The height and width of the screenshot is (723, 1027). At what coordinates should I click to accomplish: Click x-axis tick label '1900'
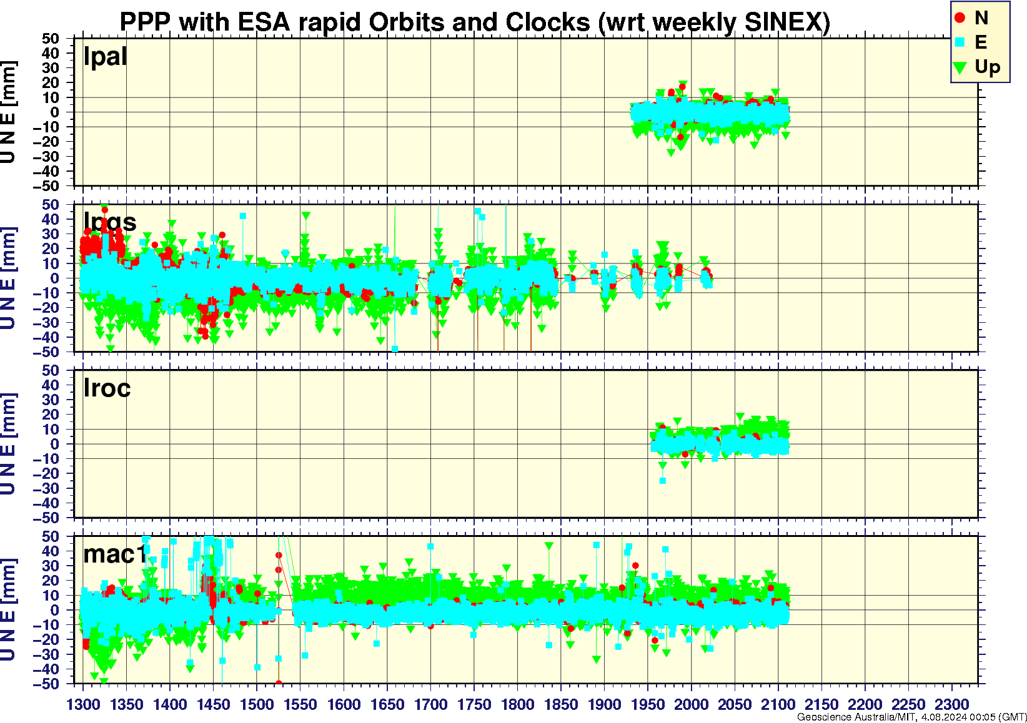coord(605,705)
